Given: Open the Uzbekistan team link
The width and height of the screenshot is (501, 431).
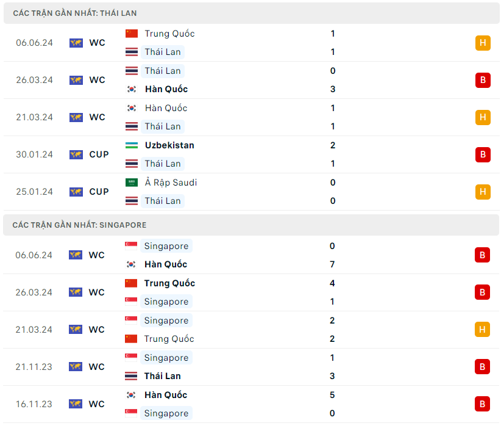Looking at the screenshot, I should pyautogui.click(x=169, y=145).
